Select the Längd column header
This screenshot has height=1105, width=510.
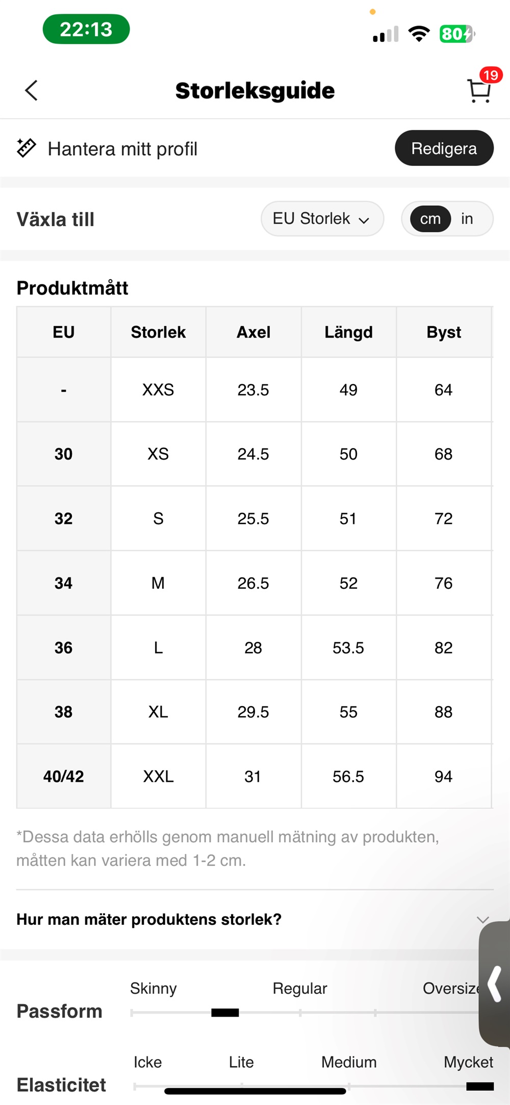[x=348, y=332]
